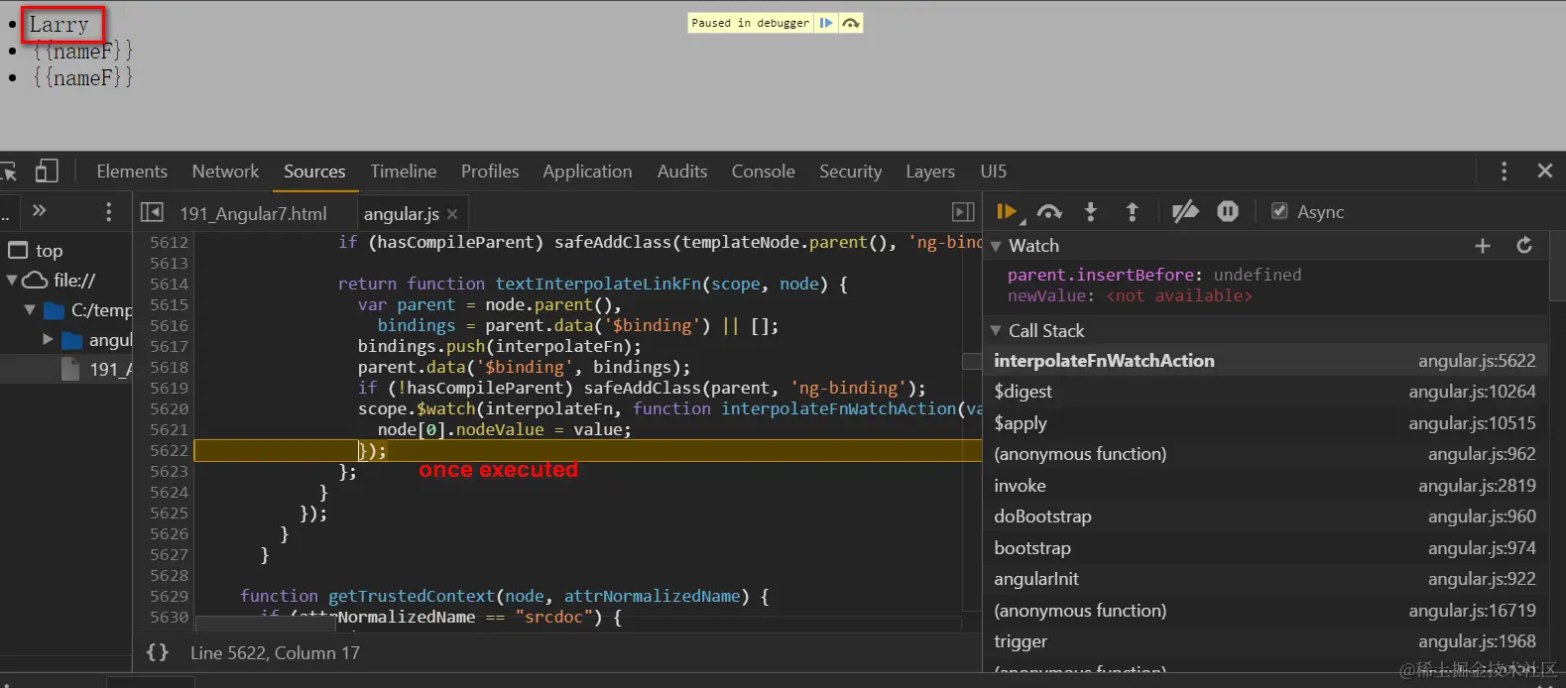Open the Timeline tab
1566x688 pixels.
tap(404, 172)
